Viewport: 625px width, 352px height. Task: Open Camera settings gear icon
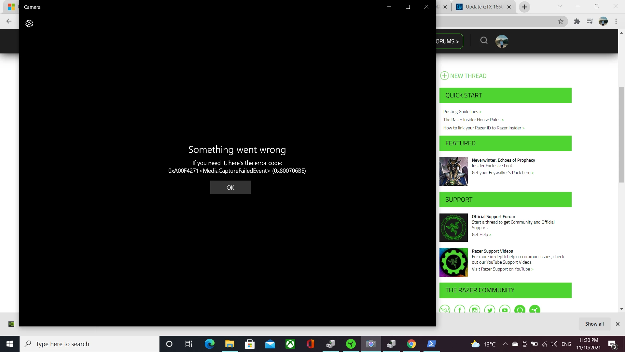(x=29, y=23)
